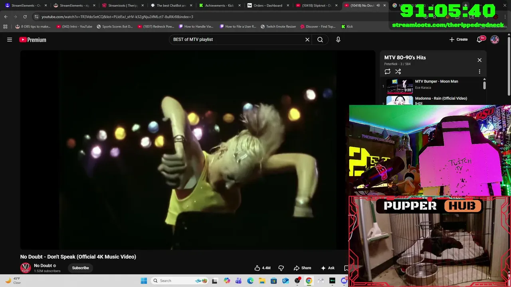Open Sports Scores Bot bookmark
The height and width of the screenshot is (287, 511).
pos(115,26)
